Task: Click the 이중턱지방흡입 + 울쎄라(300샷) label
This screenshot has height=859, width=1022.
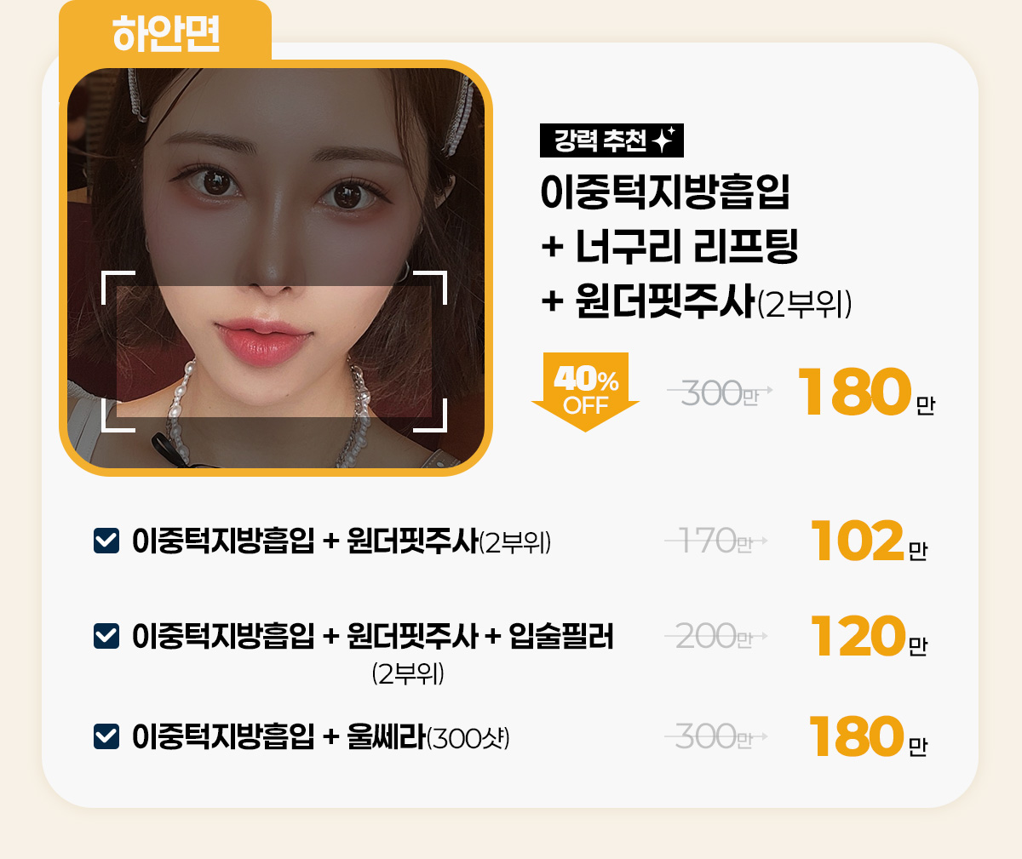Action: click(320, 736)
